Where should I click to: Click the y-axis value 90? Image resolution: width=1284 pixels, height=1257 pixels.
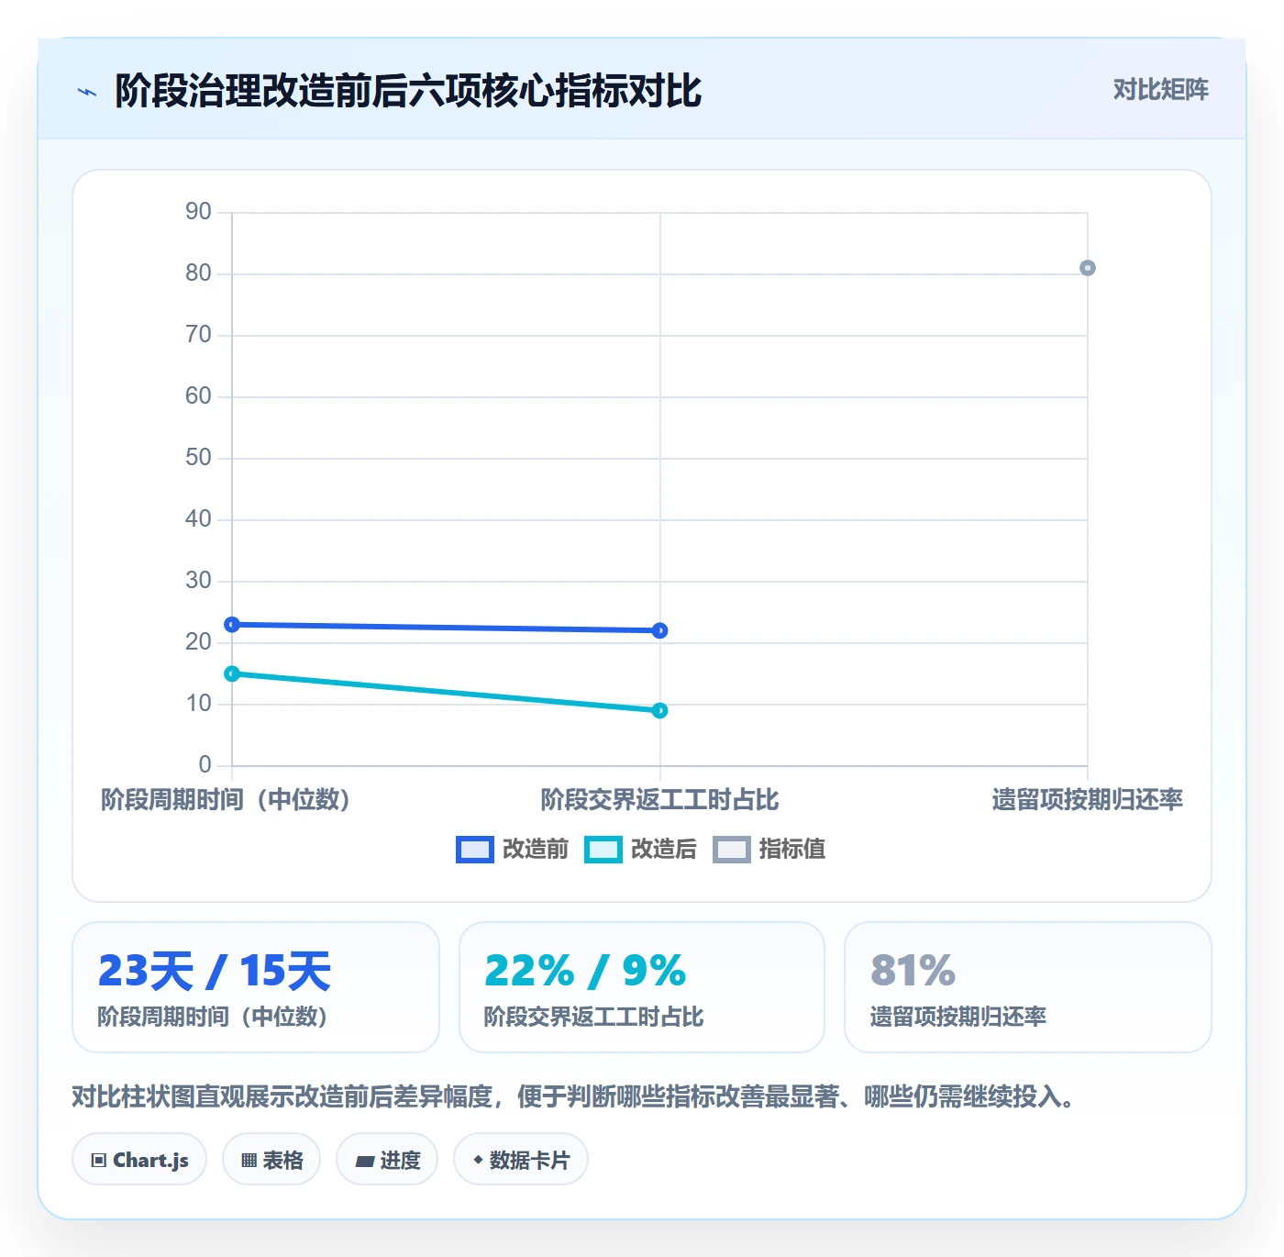click(198, 212)
